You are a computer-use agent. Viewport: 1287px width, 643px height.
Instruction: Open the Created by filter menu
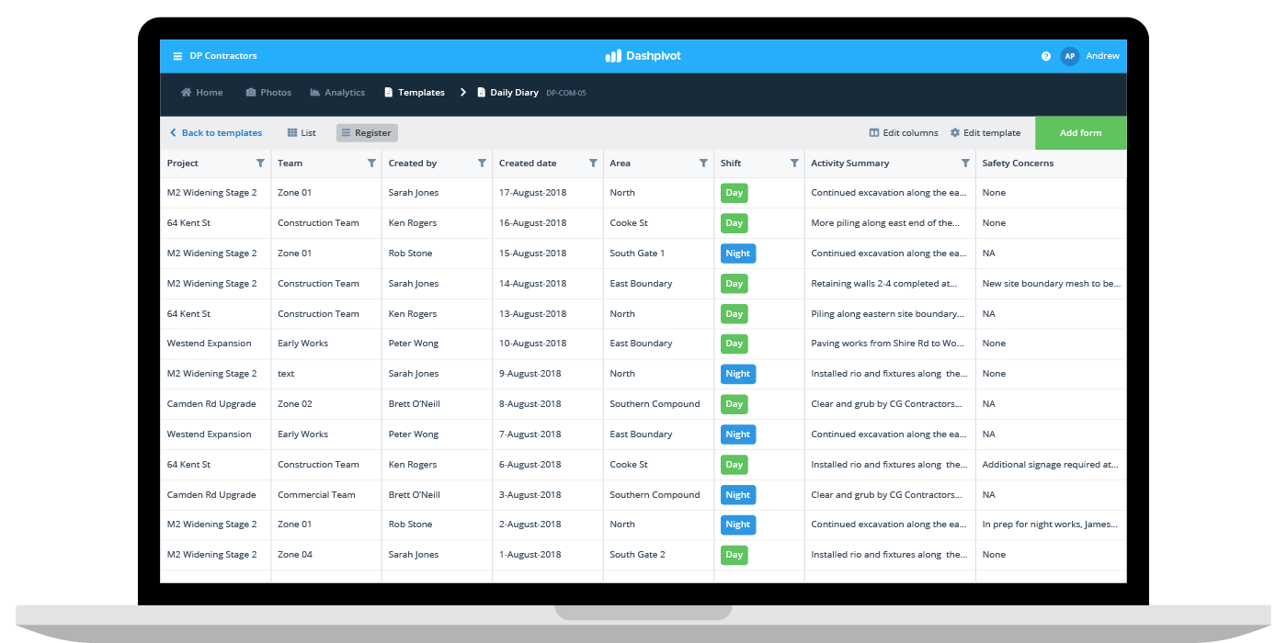pyautogui.click(x=482, y=163)
